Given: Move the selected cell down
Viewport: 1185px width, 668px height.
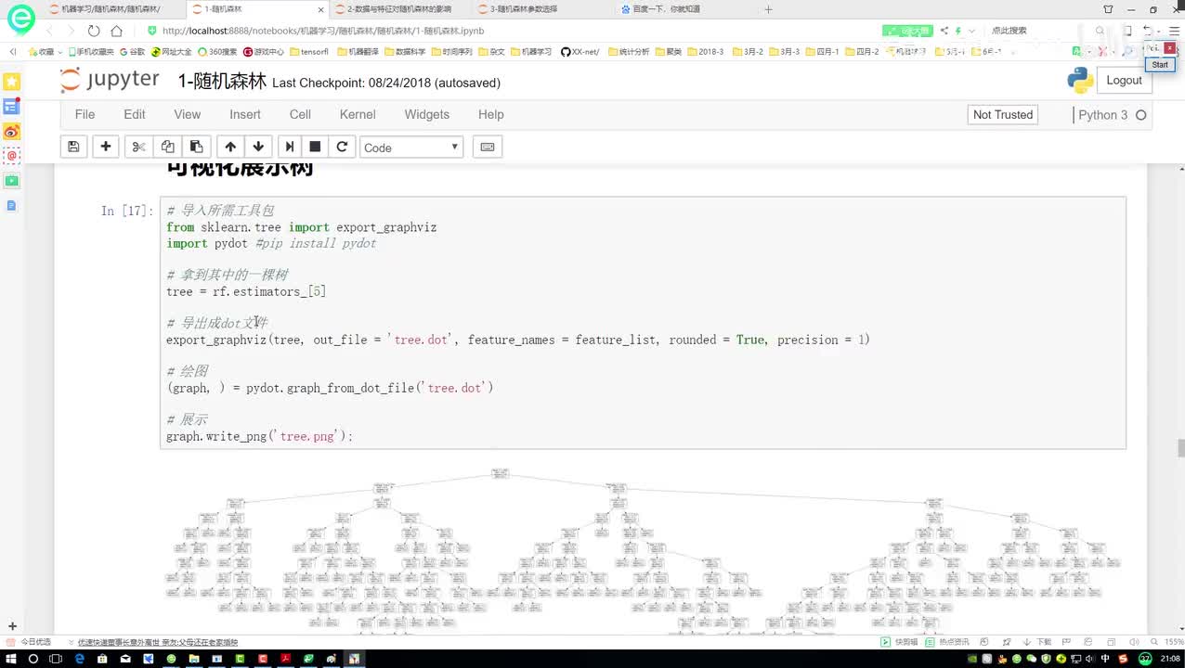Looking at the screenshot, I should click(258, 147).
